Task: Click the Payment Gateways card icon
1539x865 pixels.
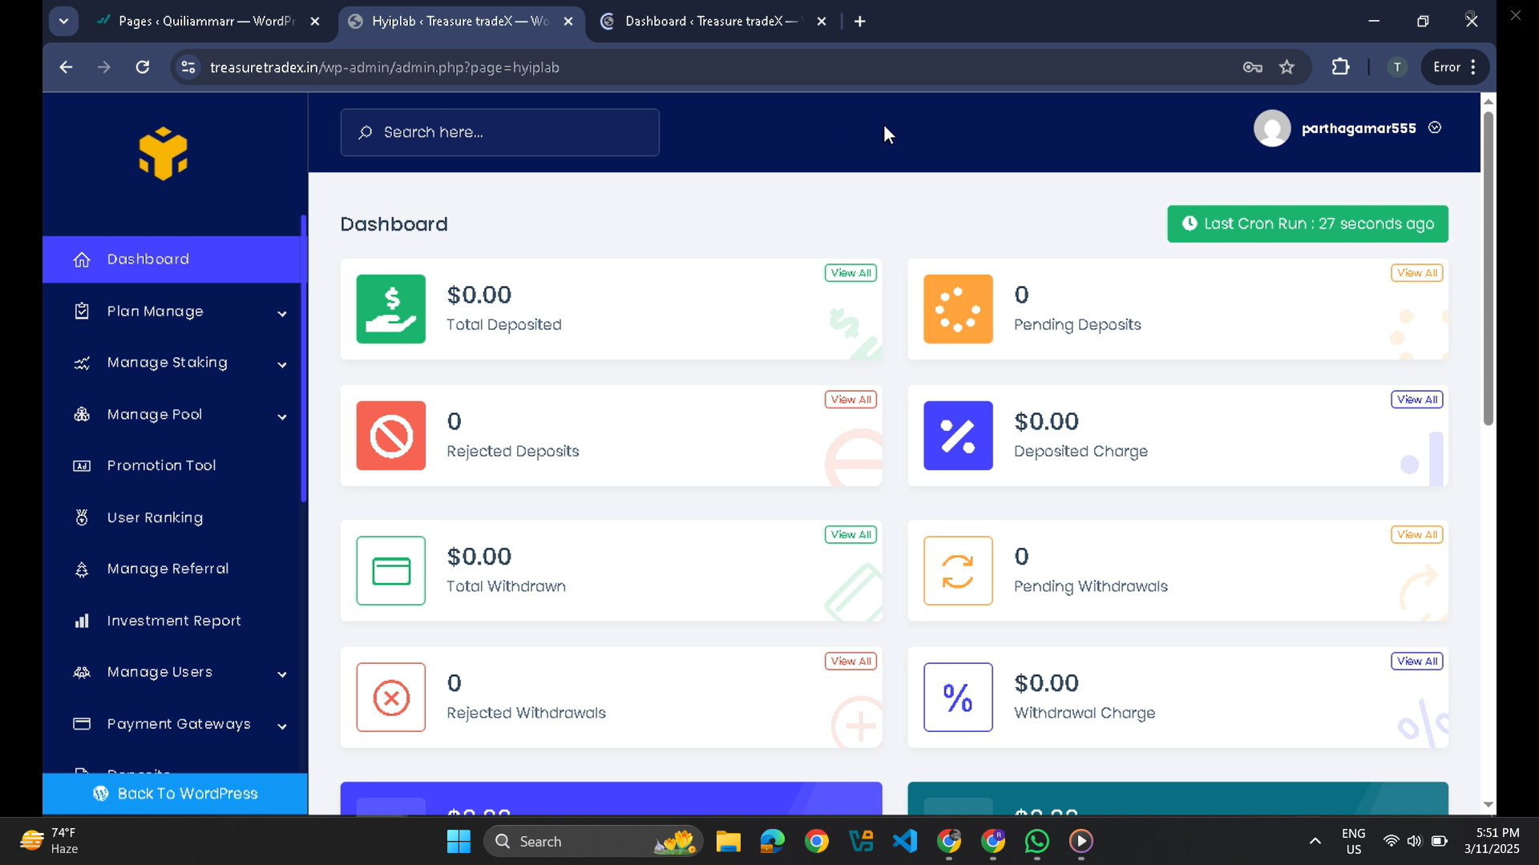Action: click(83, 724)
